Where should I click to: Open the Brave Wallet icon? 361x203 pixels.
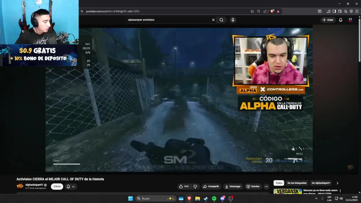340,11
